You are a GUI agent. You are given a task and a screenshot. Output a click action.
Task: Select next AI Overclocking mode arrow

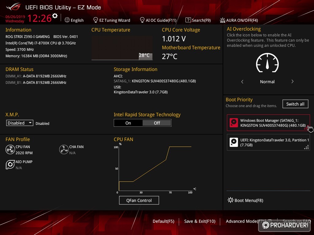coord(292,81)
